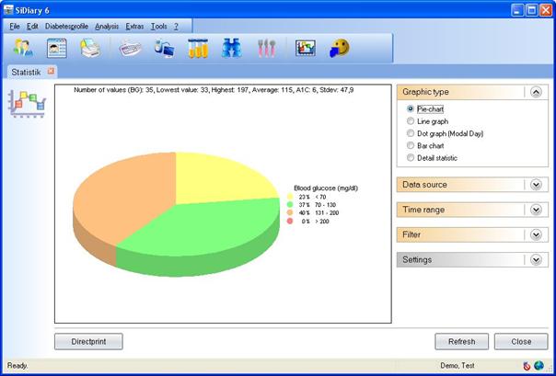Click the green 70-130 legend color swatch
This screenshot has width=556, height=376.
point(290,205)
